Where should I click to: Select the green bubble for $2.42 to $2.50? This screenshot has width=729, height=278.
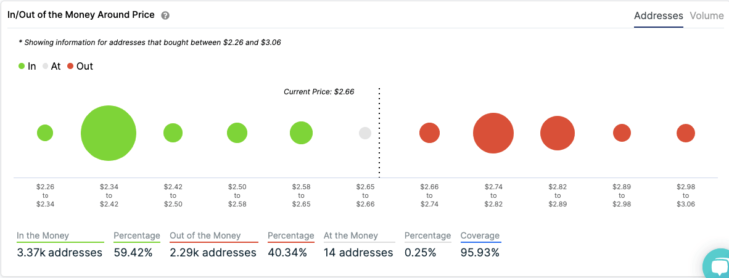click(173, 133)
